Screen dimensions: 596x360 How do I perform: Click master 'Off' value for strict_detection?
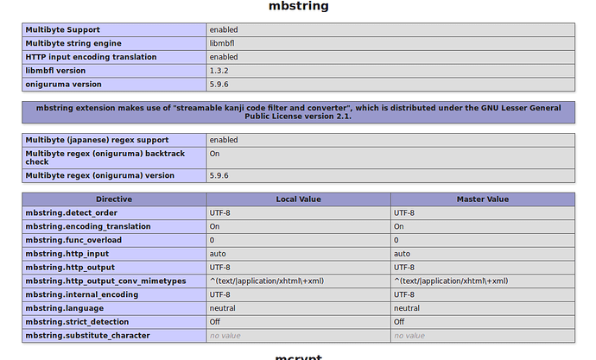pyautogui.click(x=483, y=322)
